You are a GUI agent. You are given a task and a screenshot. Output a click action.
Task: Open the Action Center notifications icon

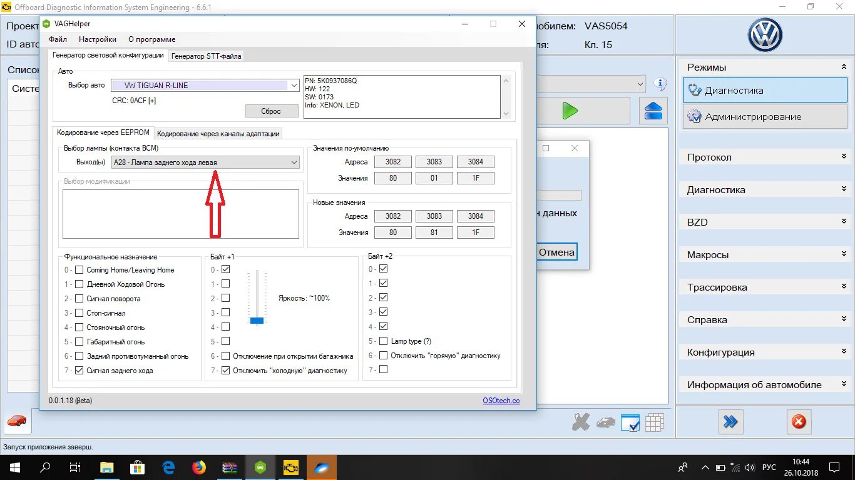coord(835,467)
